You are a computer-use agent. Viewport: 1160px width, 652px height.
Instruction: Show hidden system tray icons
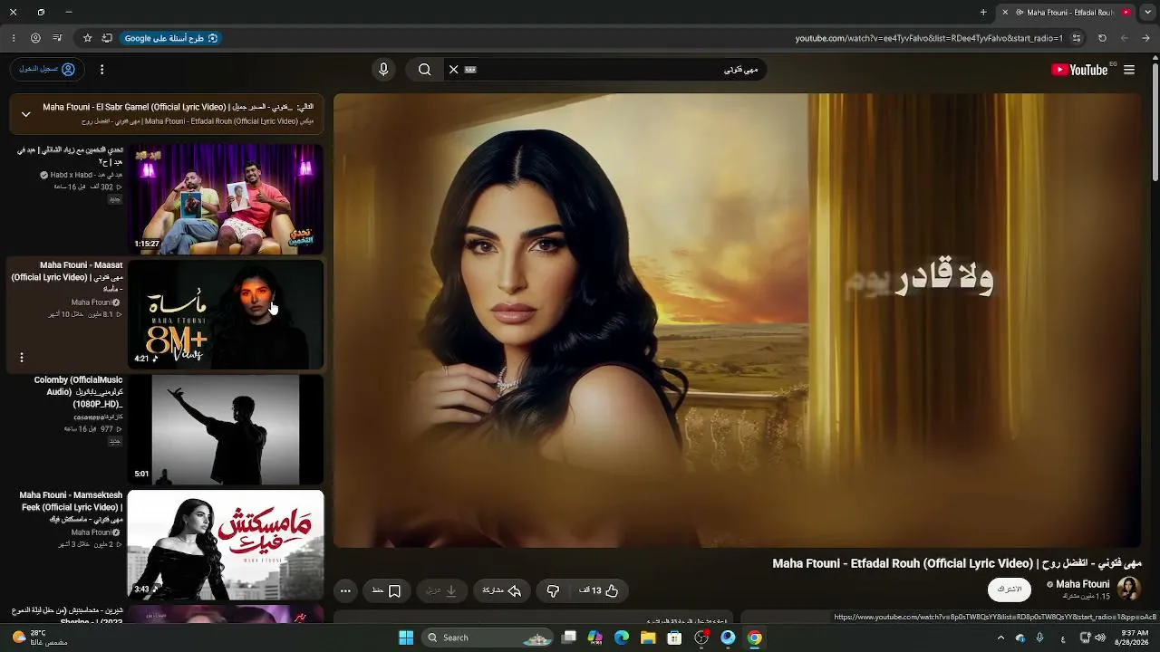pyautogui.click(x=1000, y=638)
